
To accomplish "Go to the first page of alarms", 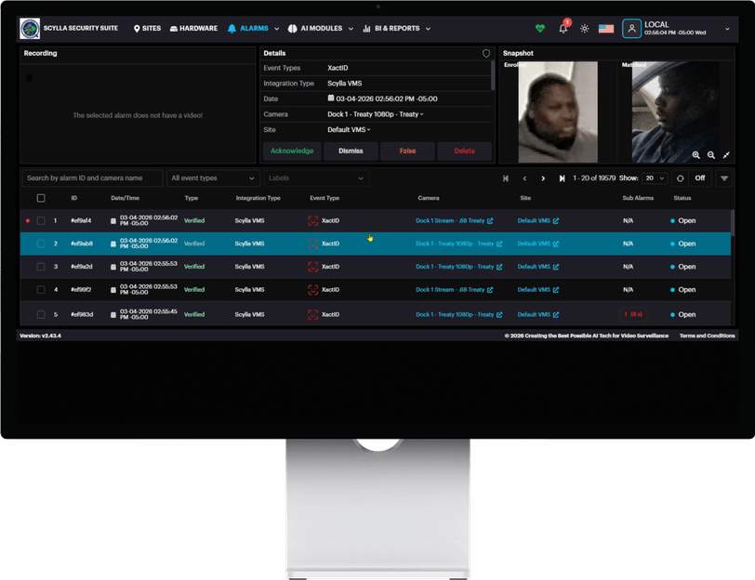I will pyautogui.click(x=506, y=178).
